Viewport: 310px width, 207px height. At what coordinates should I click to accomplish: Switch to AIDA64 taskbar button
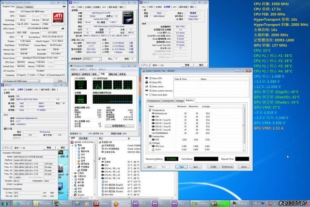102,204
